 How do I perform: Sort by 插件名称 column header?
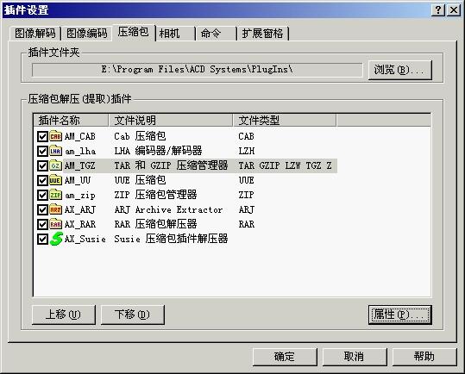[71, 121]
